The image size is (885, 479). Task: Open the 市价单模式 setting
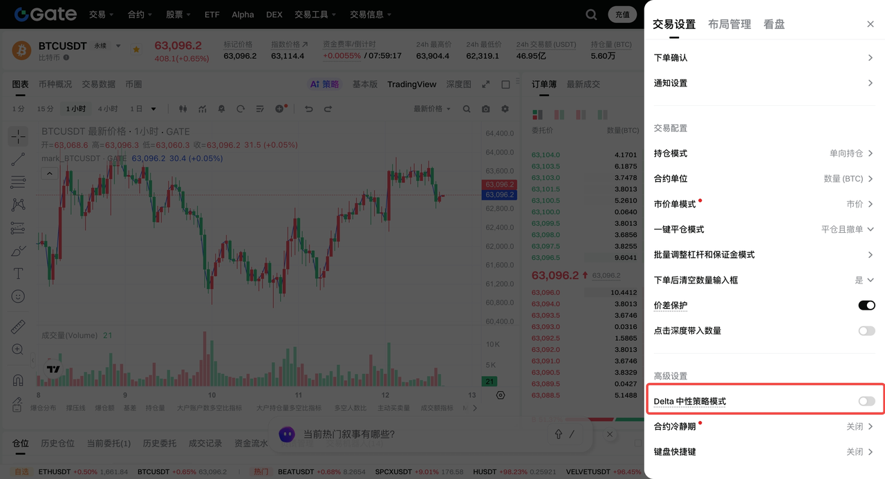tap(764, 204)
